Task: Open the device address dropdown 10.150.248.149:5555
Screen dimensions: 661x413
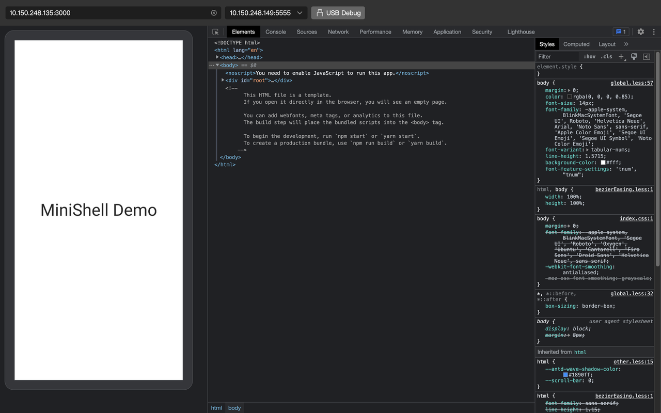Action: [x=266, y=13]
